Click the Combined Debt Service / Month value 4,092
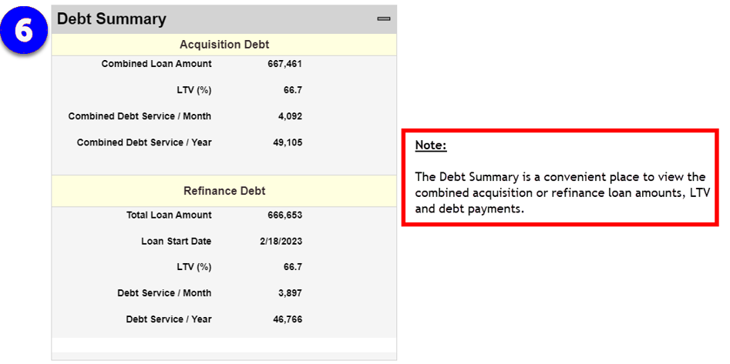This screenshot has width=730, height=364. pyautogui.click(x=290, y=116)
